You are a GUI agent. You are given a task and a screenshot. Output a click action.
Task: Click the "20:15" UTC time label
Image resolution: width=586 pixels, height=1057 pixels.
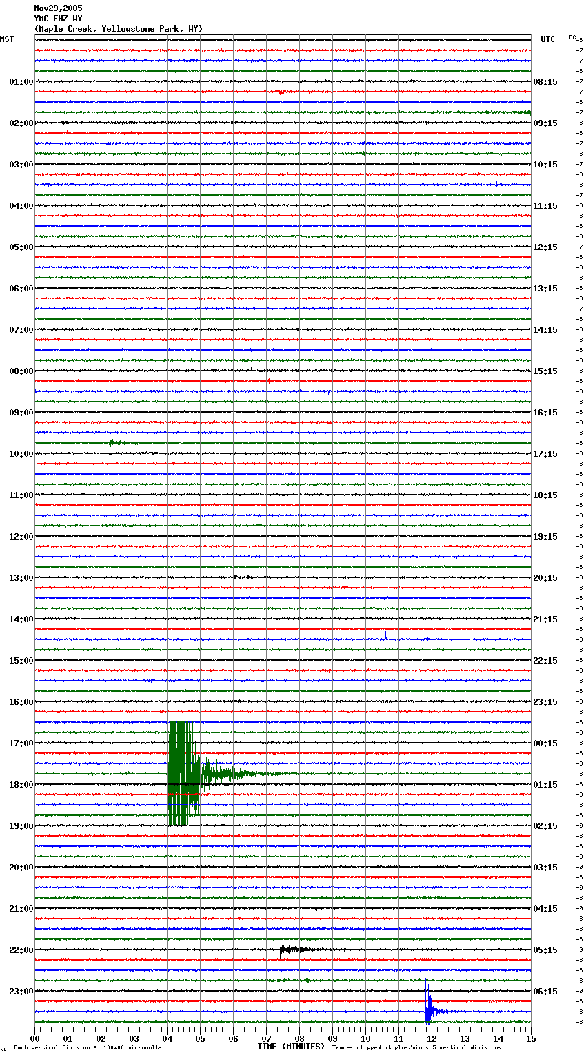[545, 578]
